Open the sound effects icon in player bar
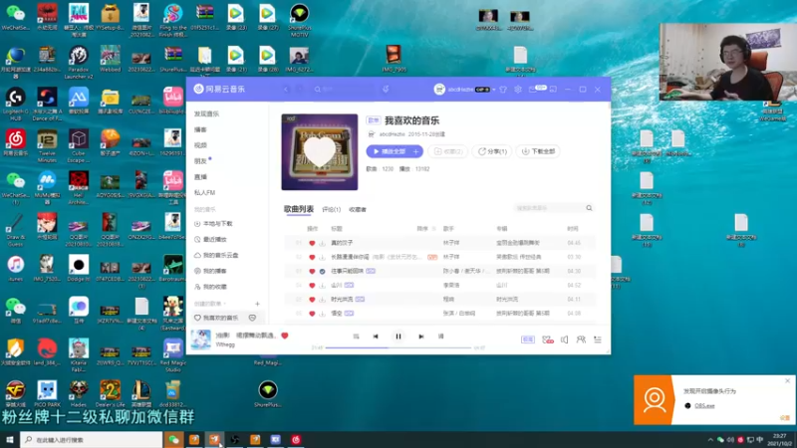Image resolution: width=797 pixels, height=448 pixels. coord(547,339)
